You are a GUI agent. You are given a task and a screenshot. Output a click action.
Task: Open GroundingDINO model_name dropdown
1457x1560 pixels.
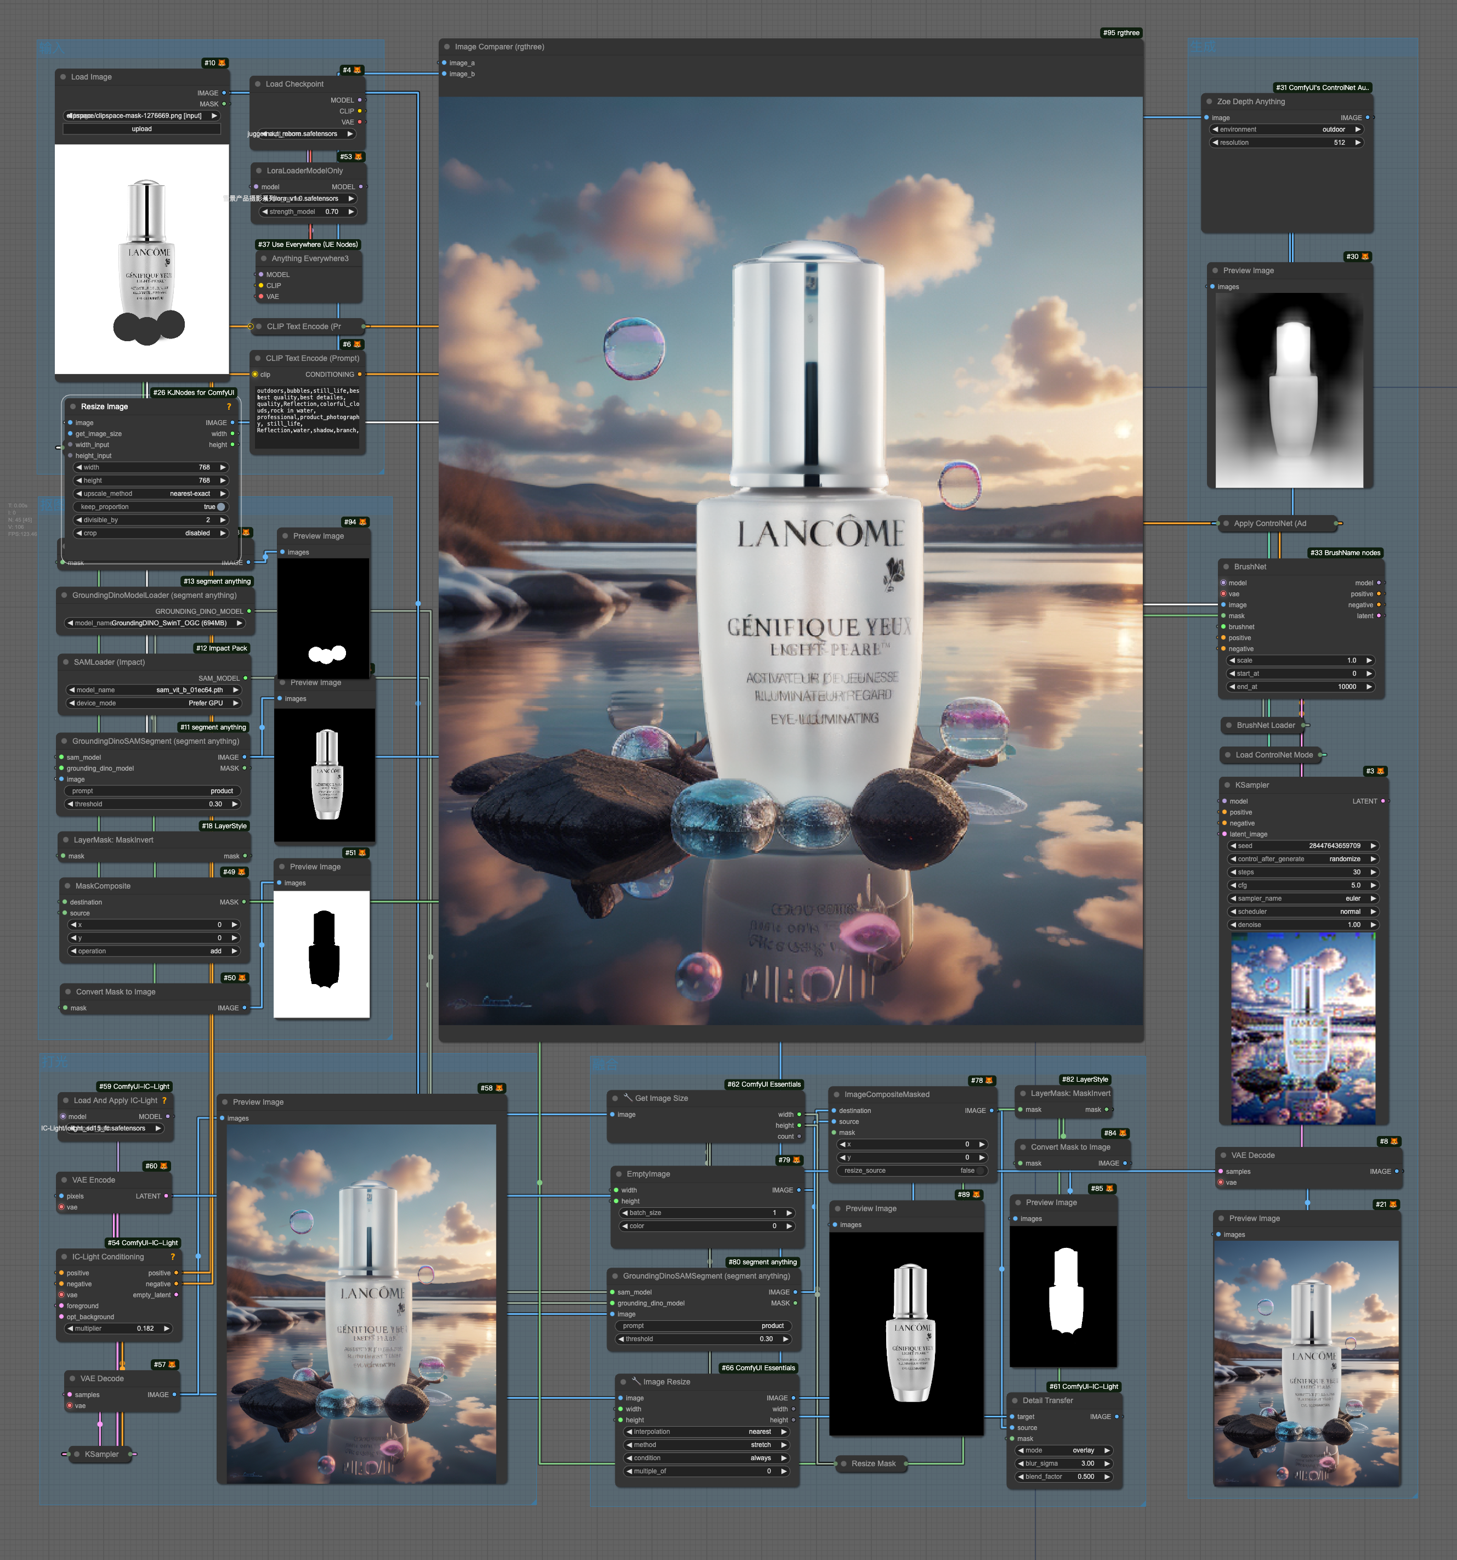pyautogui.click(x=154, y=623)
